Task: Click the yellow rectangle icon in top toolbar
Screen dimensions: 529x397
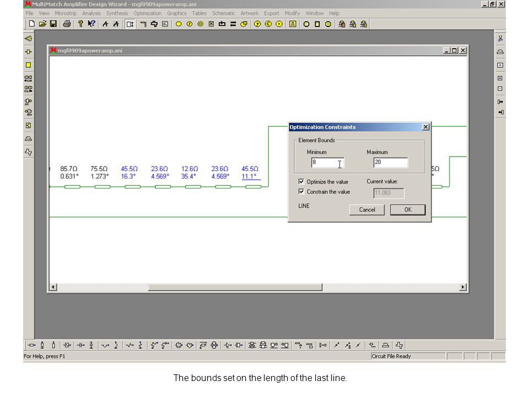Action: 317,24
